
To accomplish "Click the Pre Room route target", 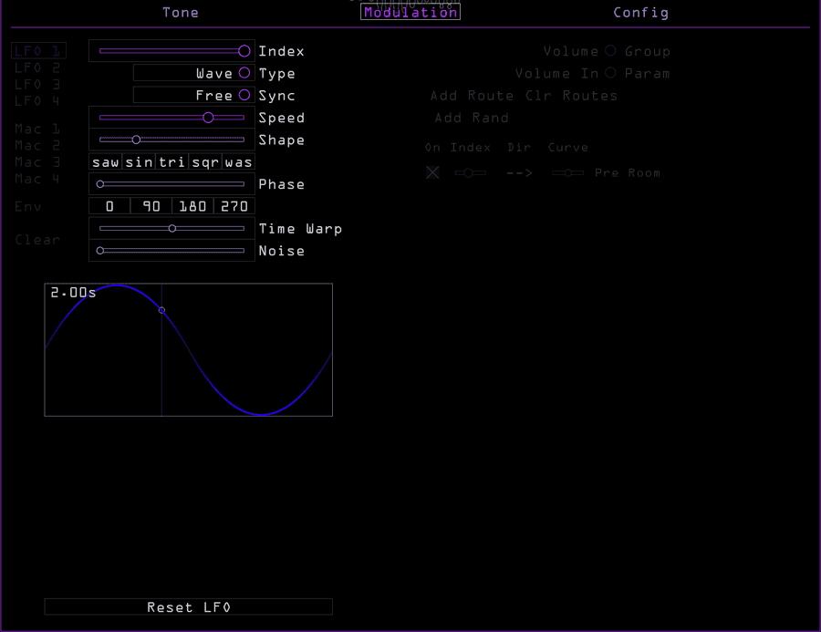I will pyautogui.click(x=628, y=172).
